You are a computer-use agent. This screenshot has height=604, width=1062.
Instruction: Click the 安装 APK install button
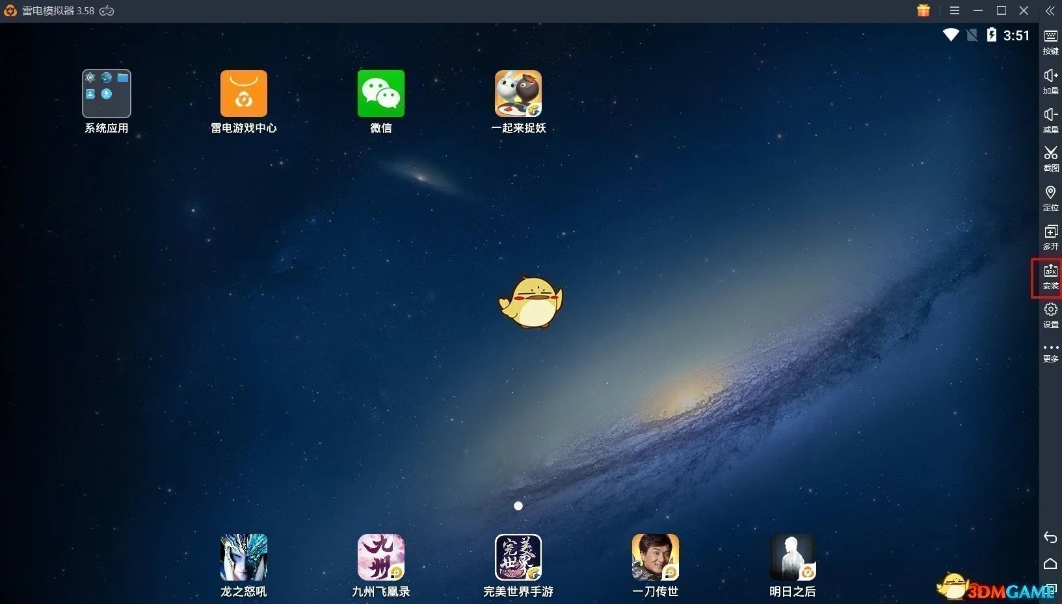(x=1050, y=277)
